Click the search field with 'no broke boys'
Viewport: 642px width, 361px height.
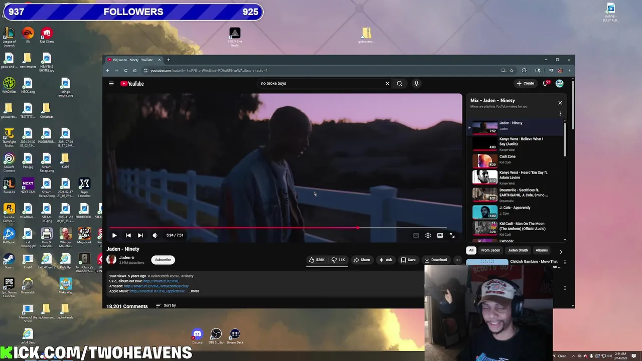321,83
